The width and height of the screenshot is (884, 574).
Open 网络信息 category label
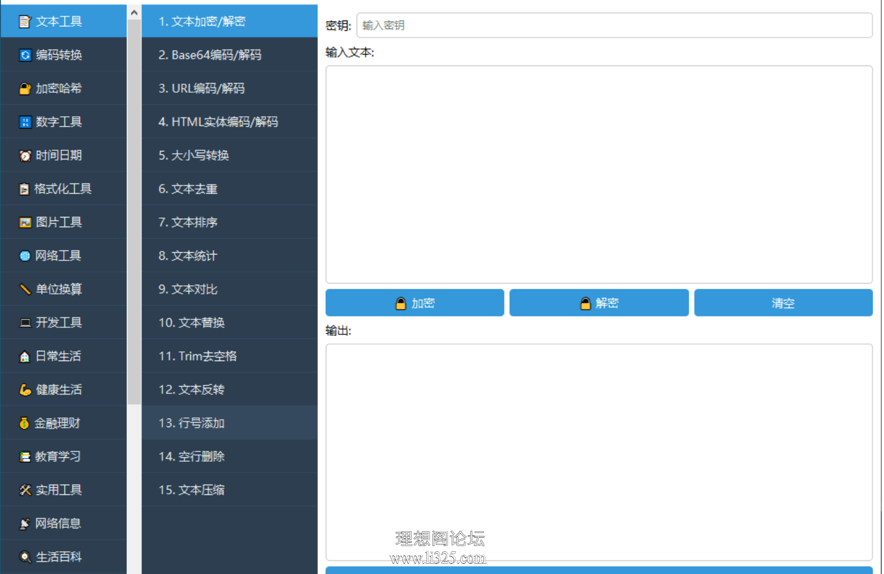point(59,524)
